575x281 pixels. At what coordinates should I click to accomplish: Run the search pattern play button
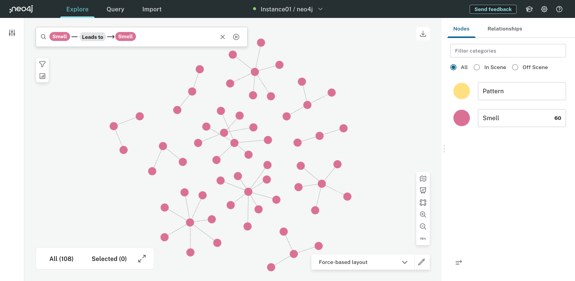[236, 37]
